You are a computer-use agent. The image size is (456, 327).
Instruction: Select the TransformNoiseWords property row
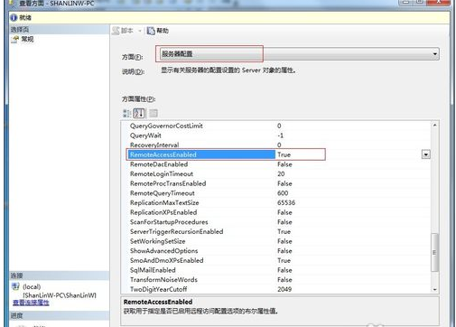coord(276,280)
